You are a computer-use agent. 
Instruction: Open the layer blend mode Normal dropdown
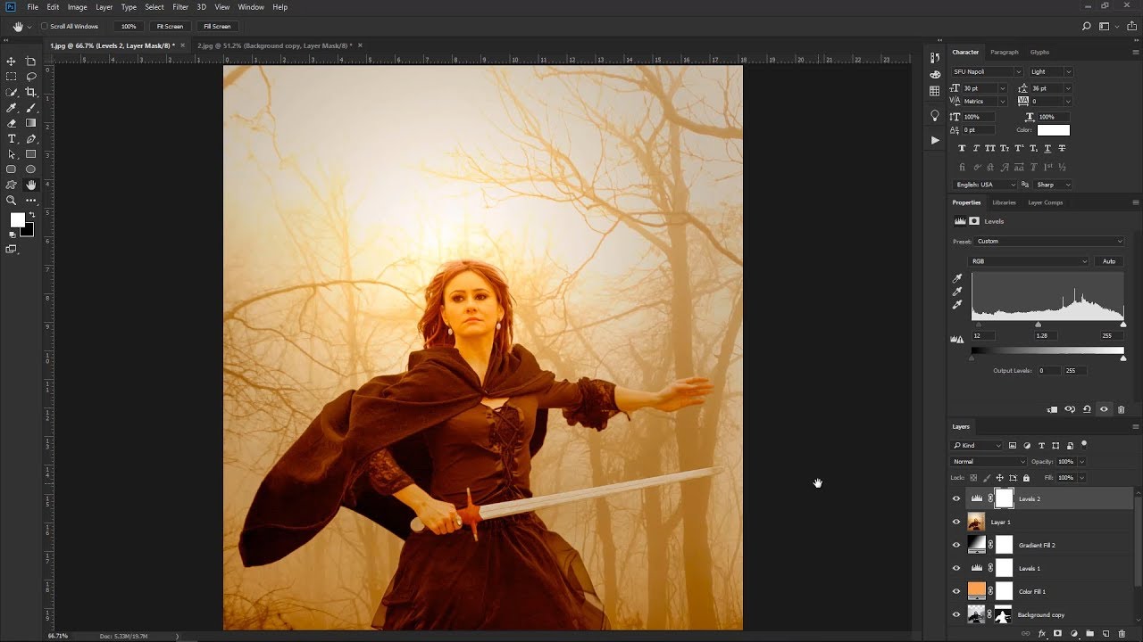click(989, 462)
